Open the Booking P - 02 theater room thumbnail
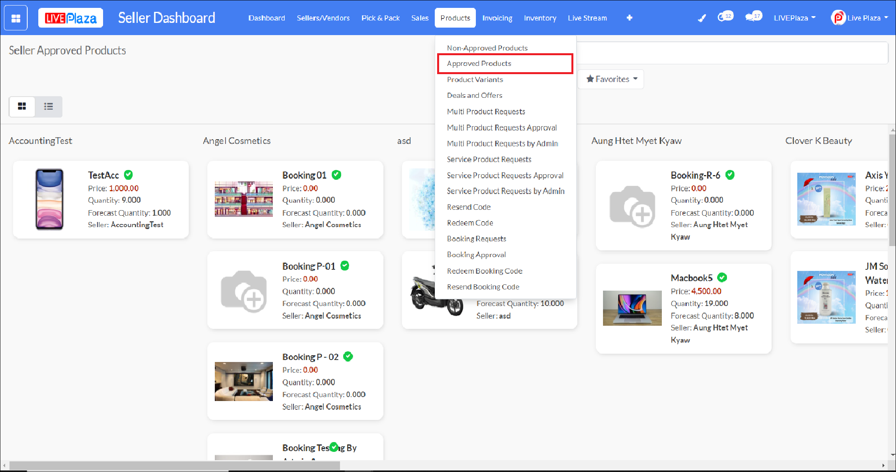Image resolution: width=896 pixels, height=472 pixels. (x=244, y=382)
